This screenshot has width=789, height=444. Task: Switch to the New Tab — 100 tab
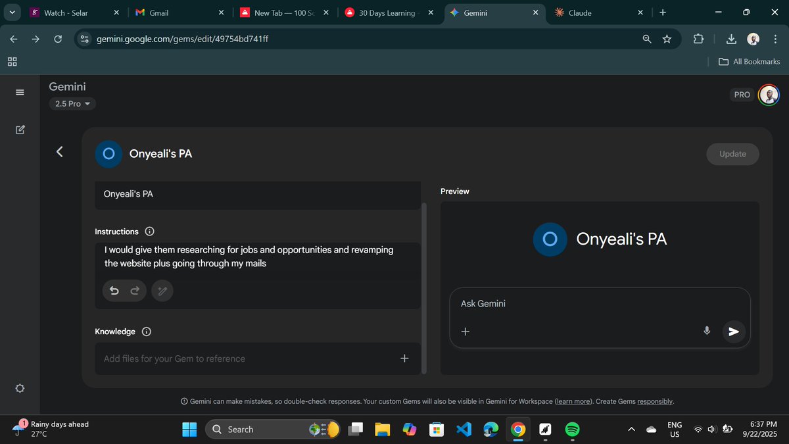click(x=283, y=12)
